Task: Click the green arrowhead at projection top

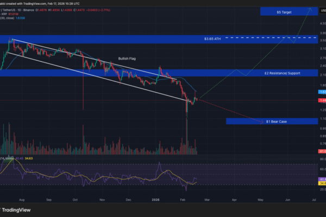Action: (311, 8)
